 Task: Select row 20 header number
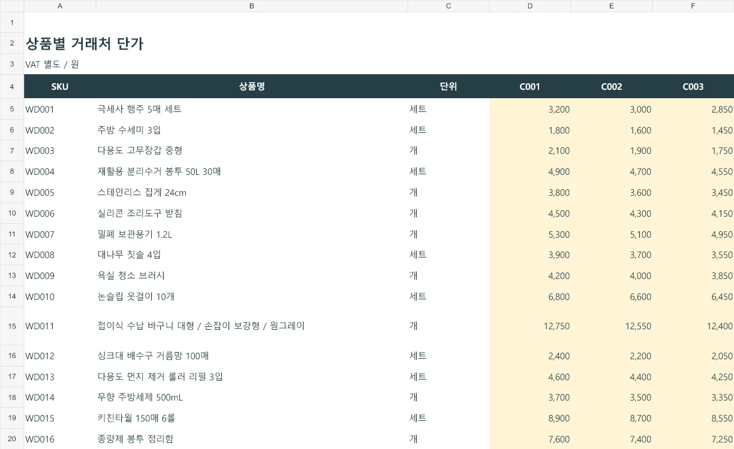tap(12, 439)
